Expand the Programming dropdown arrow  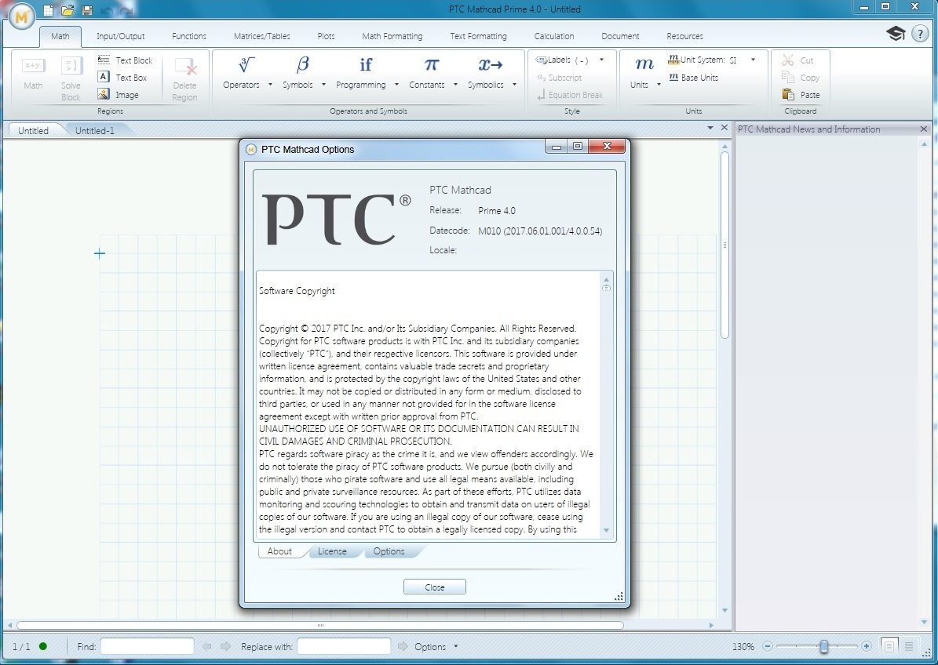click(396, 85)
